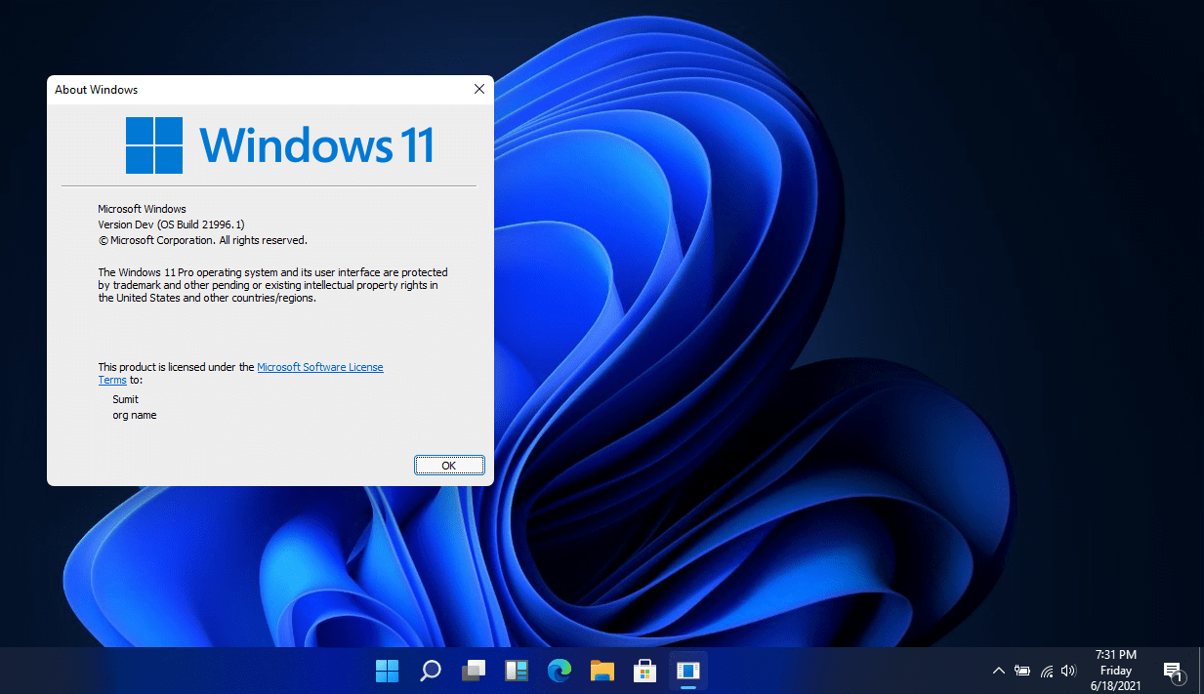The width and height of the screenshot is (1204, 694).
Task: Open the volume speaker tray icon
Action: 1068,671
